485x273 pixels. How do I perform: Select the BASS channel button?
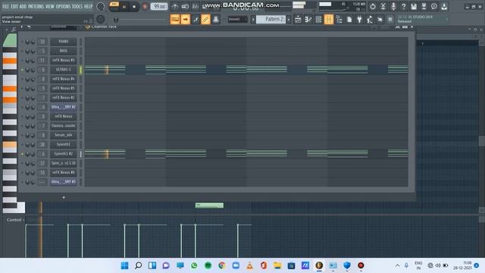tap(64, 51)
